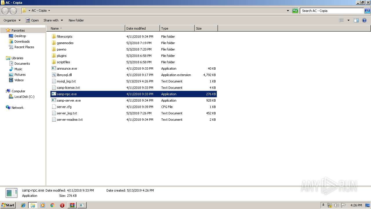Click the Explorer folder taskbar button
Image resolution: width=371 pixels, height=209 pixels.
coord(33,205)
